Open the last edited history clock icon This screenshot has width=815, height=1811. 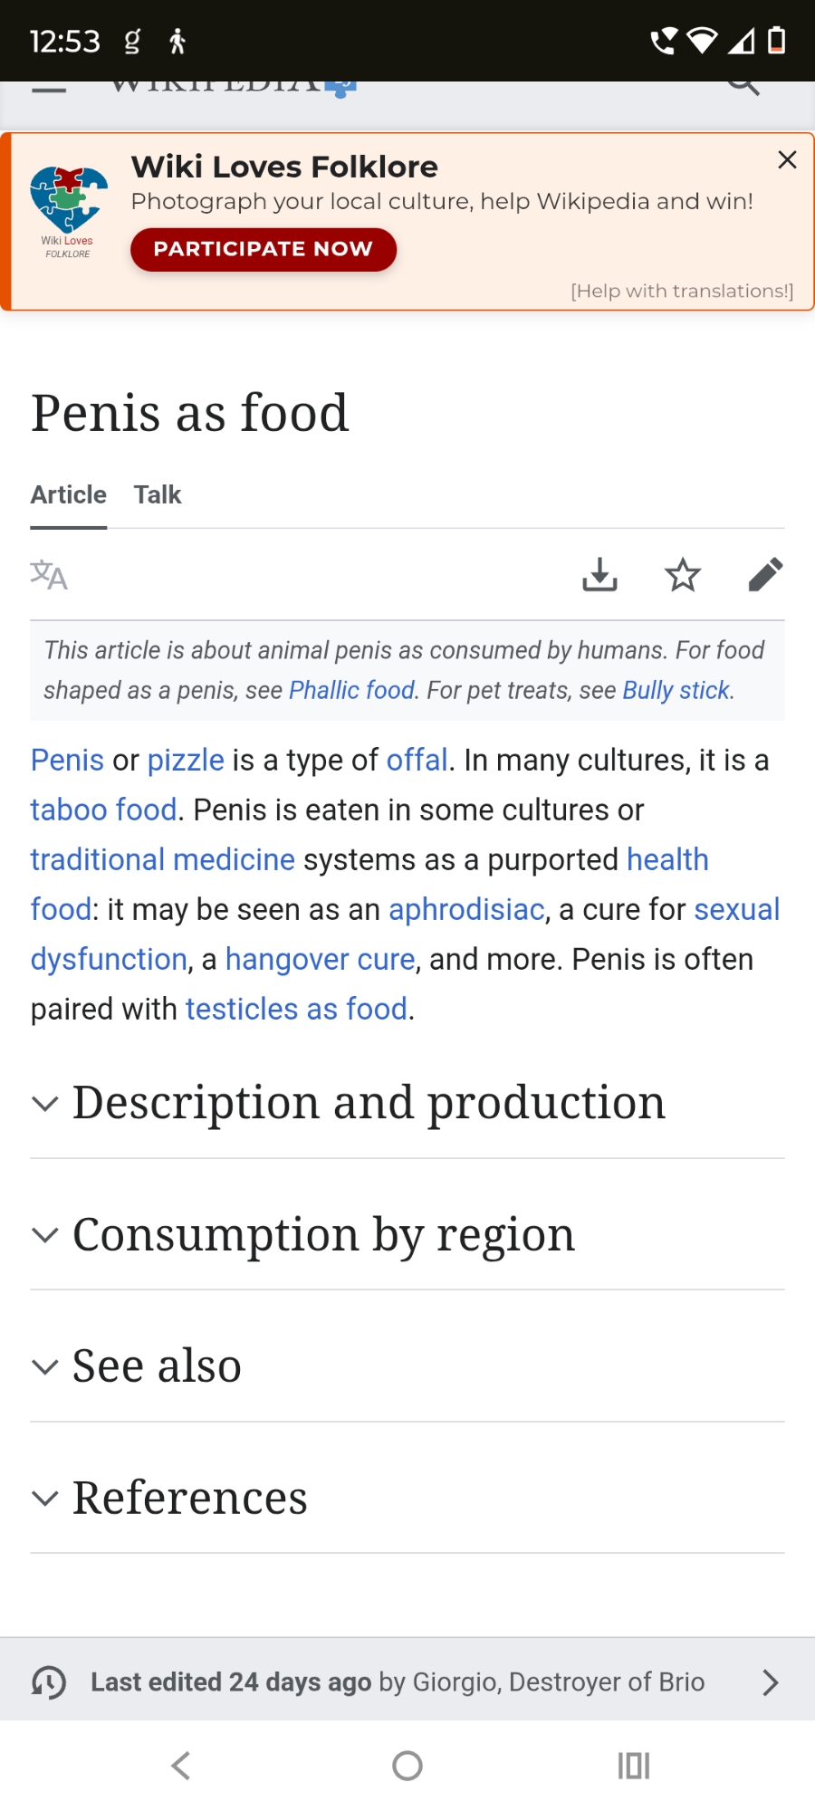[x=49, y=1682]
